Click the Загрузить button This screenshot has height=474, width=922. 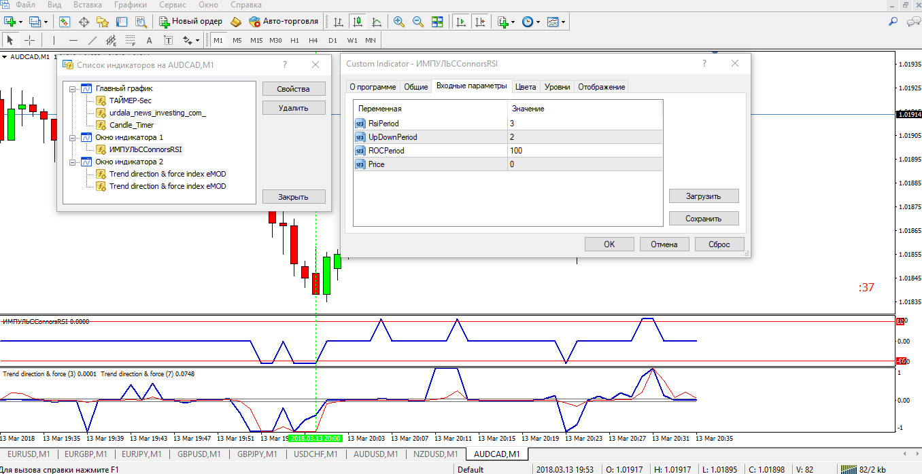[x=704, y=196]
